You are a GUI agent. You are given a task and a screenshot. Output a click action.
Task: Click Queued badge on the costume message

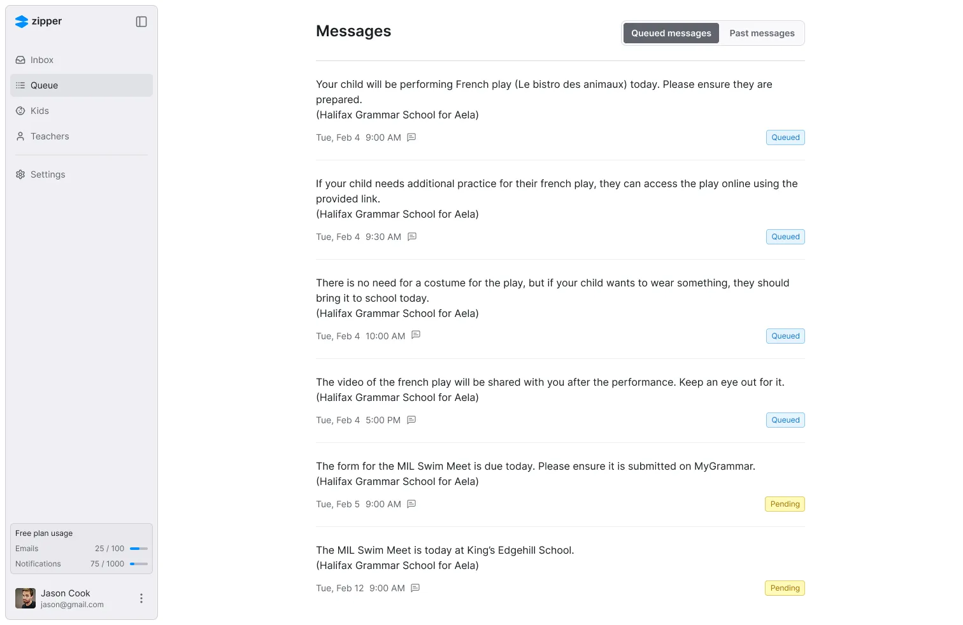(785, 336)
